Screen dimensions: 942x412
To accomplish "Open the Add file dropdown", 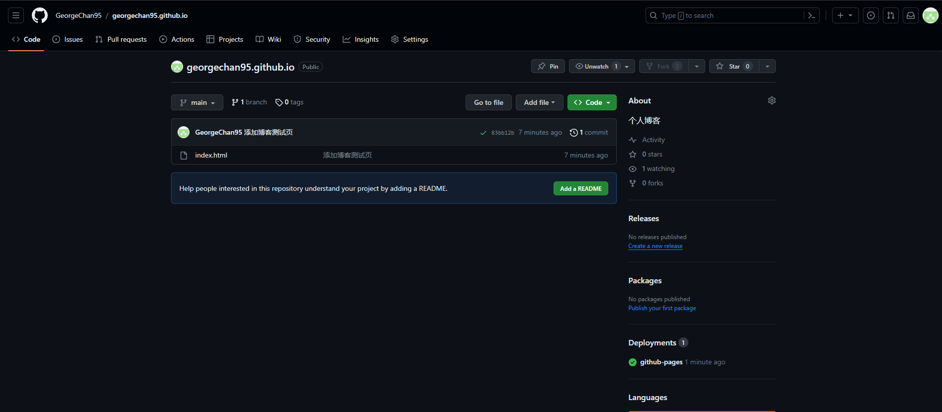I will pyautogui.click(x=539, y=102).
